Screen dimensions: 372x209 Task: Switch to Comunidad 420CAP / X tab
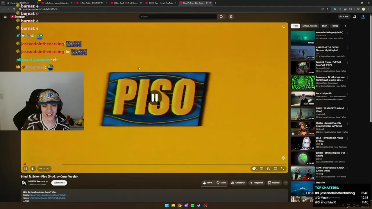(21, 3)
